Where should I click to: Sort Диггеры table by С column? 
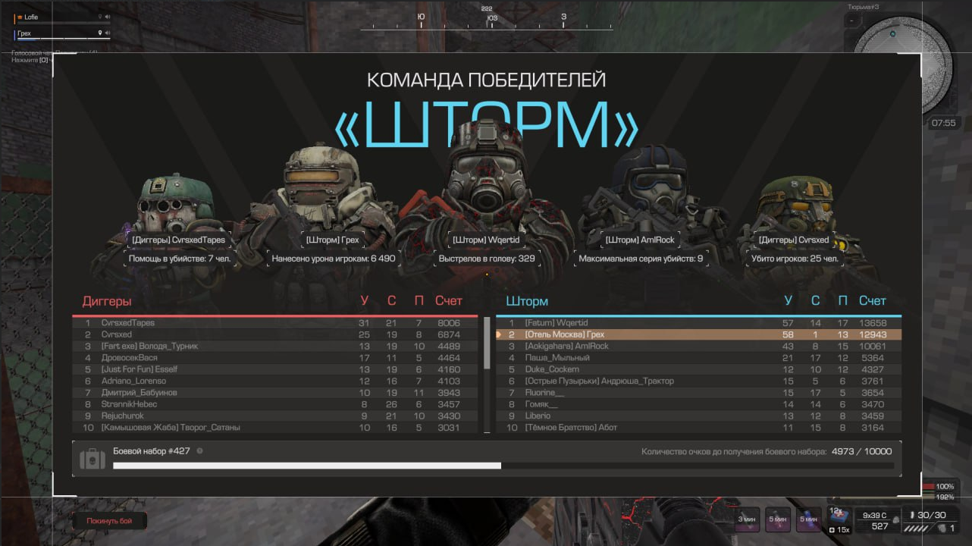[392, 301]
